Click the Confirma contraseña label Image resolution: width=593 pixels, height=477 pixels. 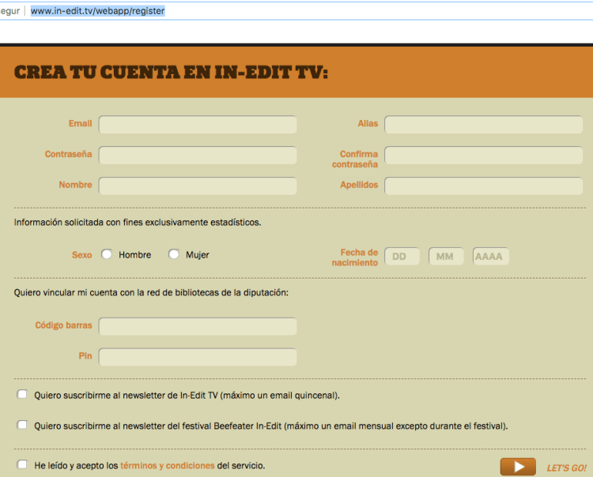click(355, 159)
